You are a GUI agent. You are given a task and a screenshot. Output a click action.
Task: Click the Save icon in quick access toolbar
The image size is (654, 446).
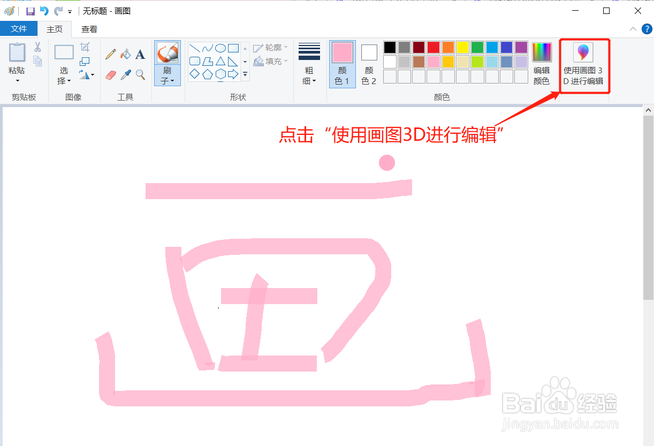coord(31,11)
